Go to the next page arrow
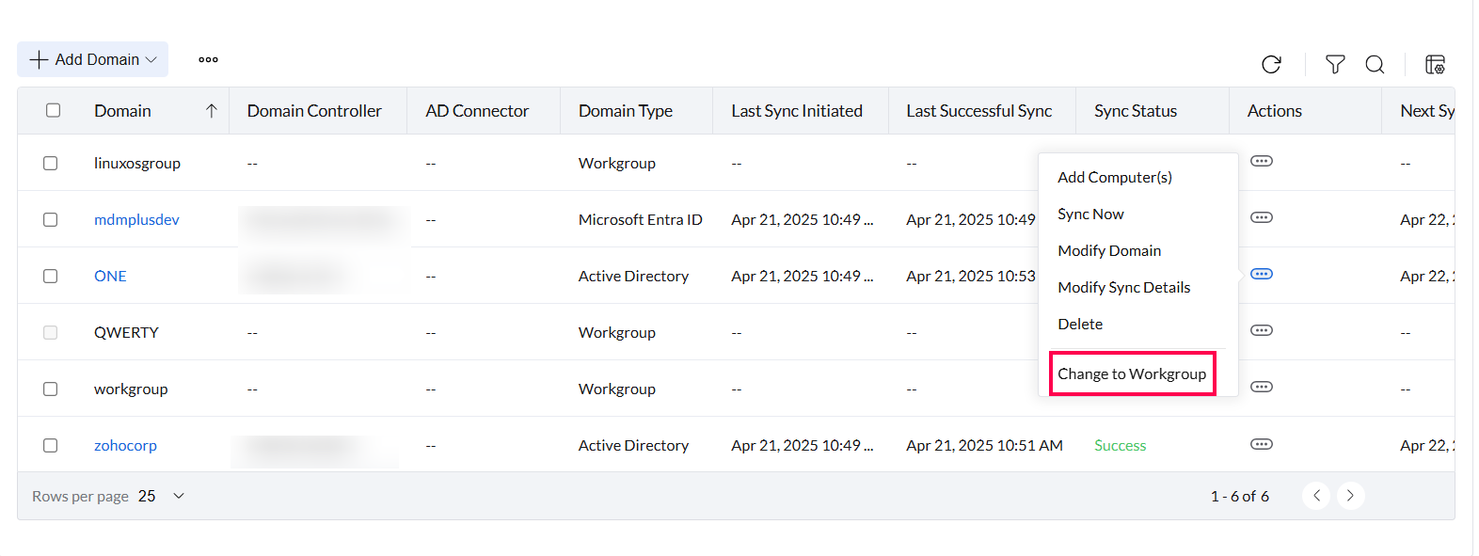Viewport: 1479px width, 556px height. point(1350,496)
